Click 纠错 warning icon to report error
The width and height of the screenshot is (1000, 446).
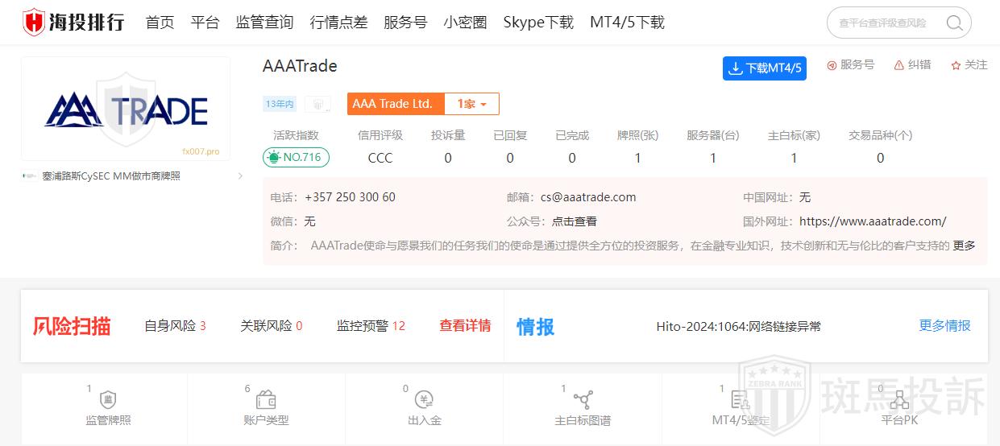[x=899, y=65]
